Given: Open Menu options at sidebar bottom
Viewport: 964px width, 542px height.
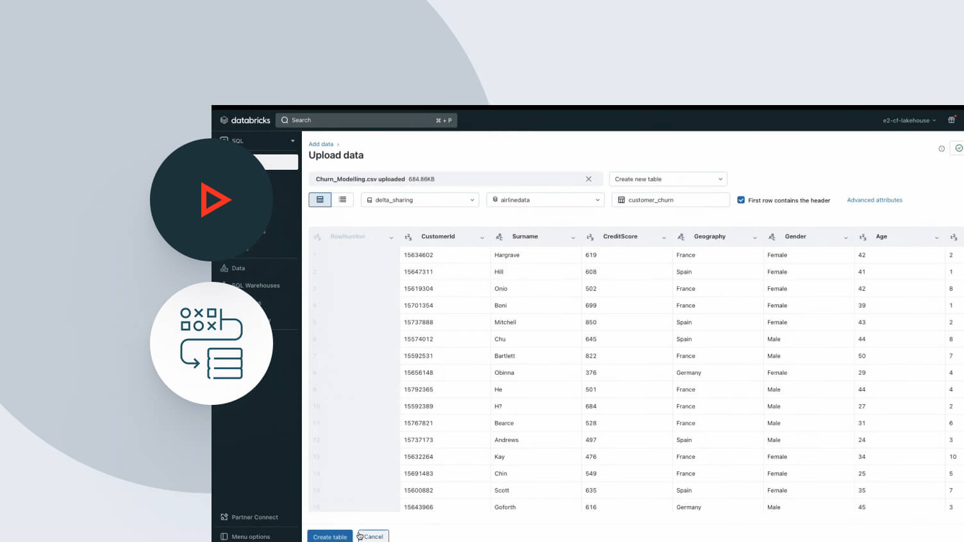Looking at the screenshot, I should click(250, 537).
